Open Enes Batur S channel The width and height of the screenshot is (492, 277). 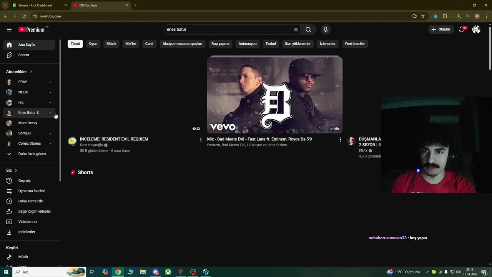tap(29, 113)
